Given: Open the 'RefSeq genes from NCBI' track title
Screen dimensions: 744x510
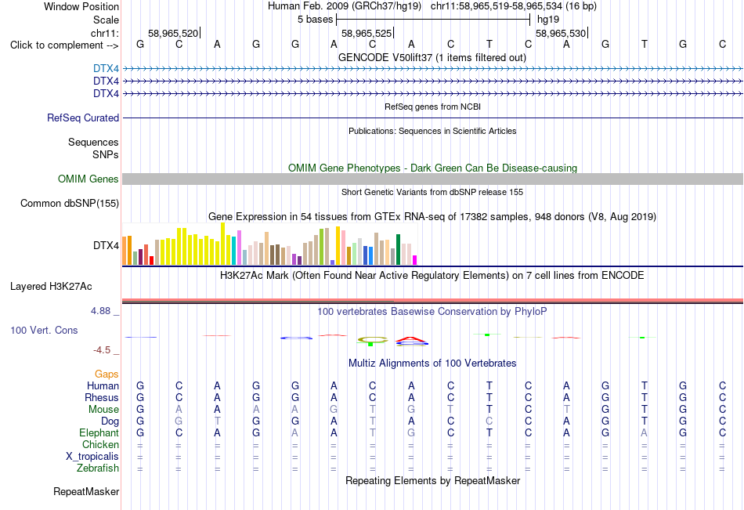Looking at the screenshot, I should click(433, 107).
